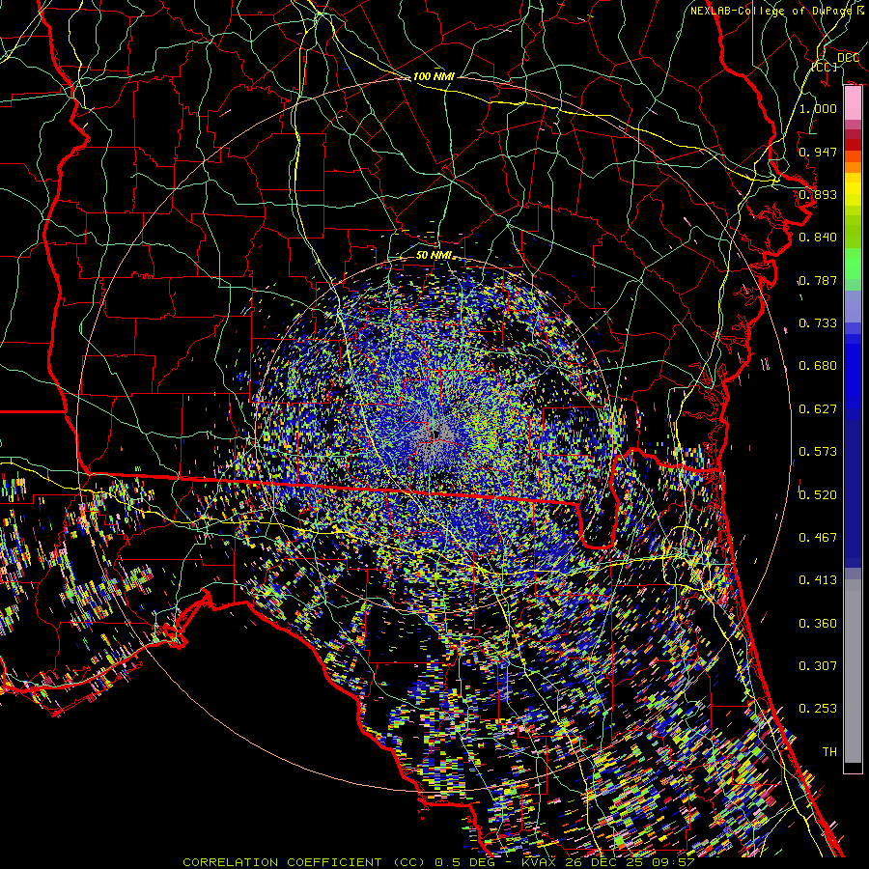Click the KVAX 26 DEC 25 09:57 timestamp

pos(608,862)
